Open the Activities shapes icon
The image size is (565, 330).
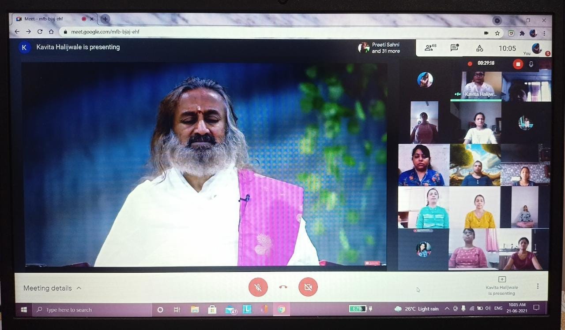click(480, 48)
